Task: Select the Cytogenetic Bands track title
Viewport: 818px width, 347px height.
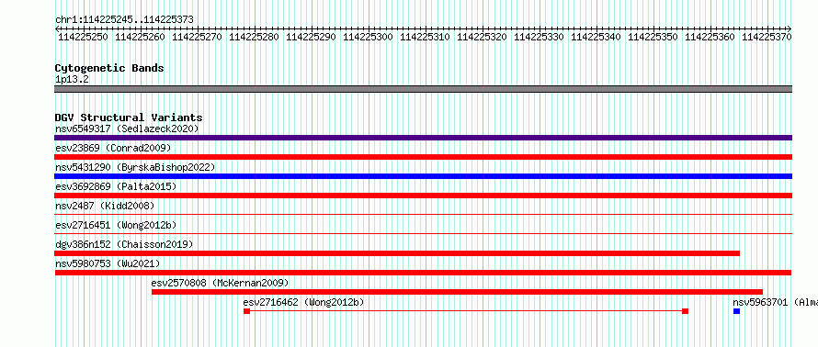Action: point(109,68)
